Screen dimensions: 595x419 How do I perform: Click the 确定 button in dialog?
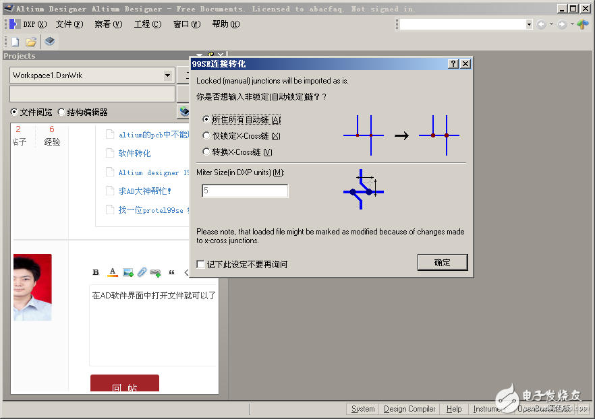[443, 262]
